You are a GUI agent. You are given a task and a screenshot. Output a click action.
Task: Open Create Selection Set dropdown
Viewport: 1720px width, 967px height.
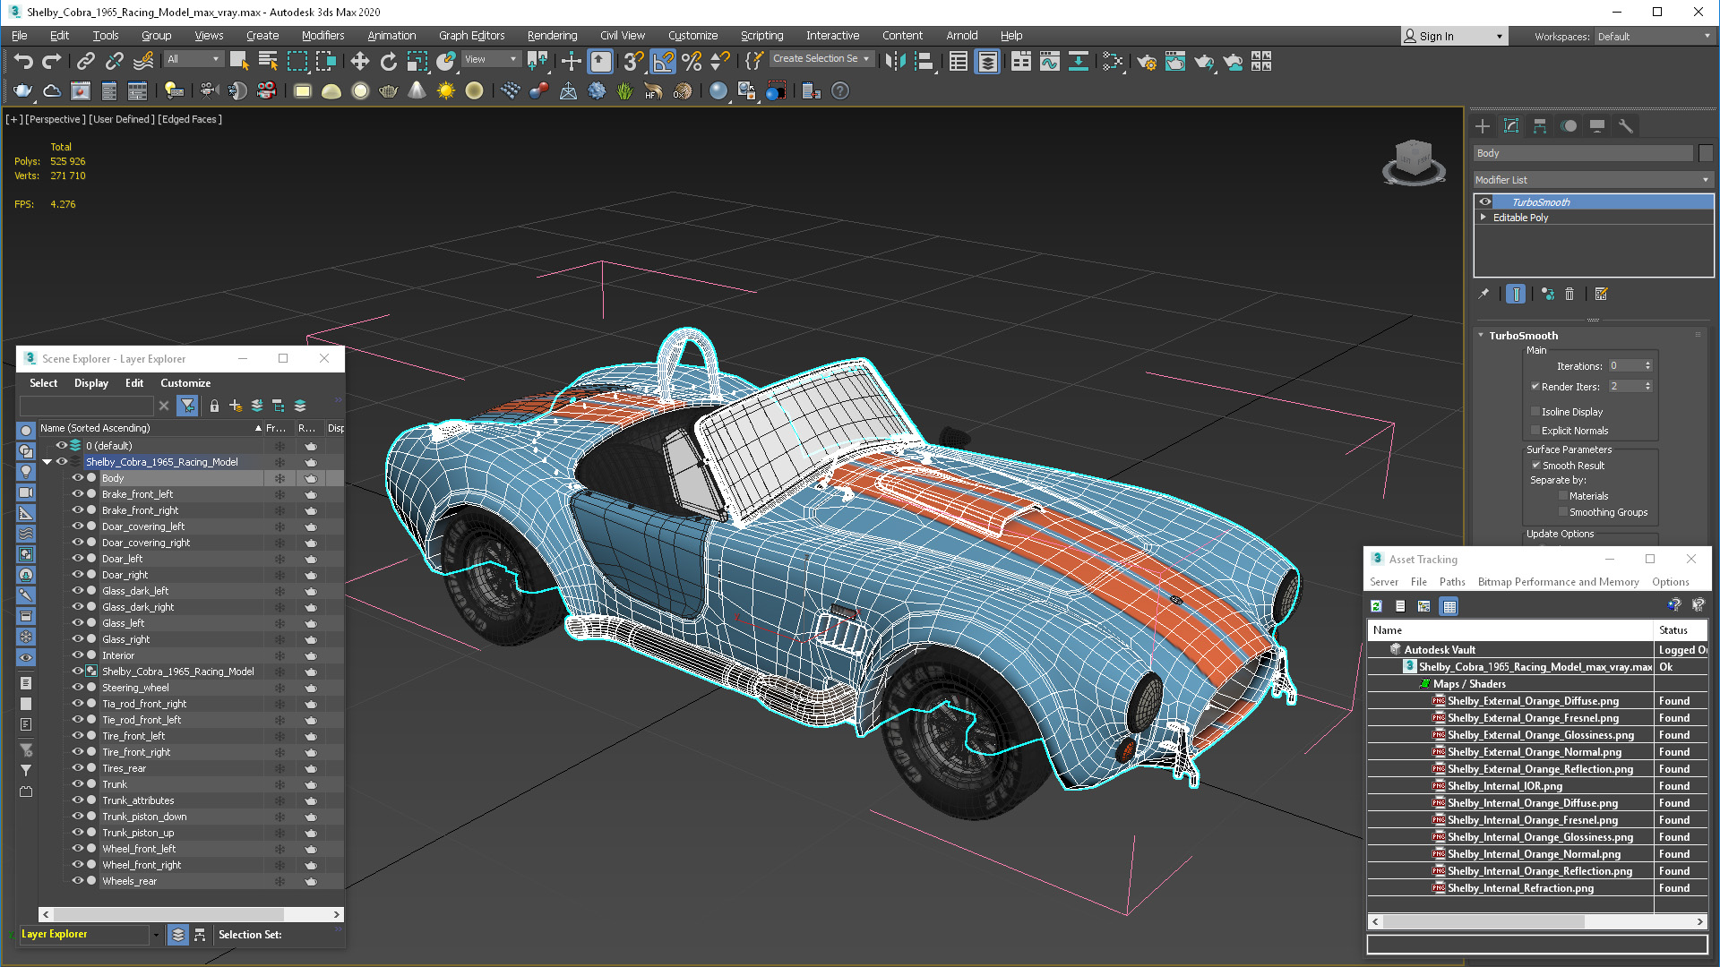point(821,59)
